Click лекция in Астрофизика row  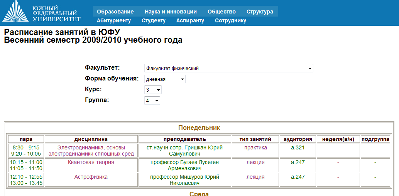click(255, 180)
